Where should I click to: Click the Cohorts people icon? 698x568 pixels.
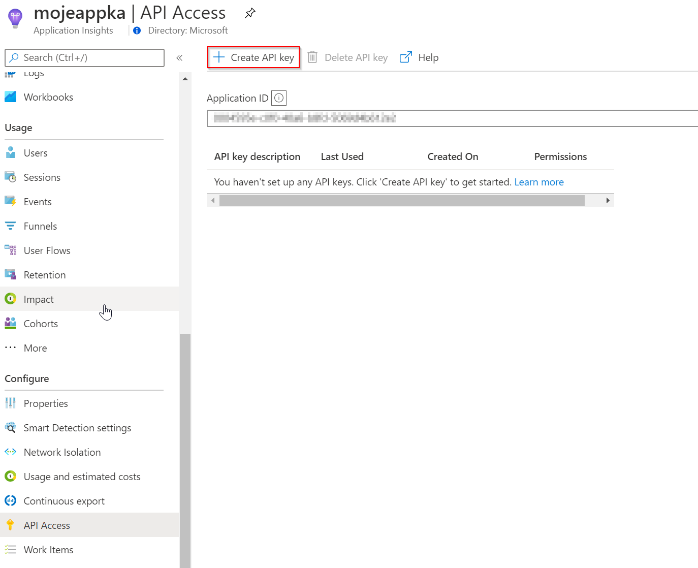coord(10,324)
